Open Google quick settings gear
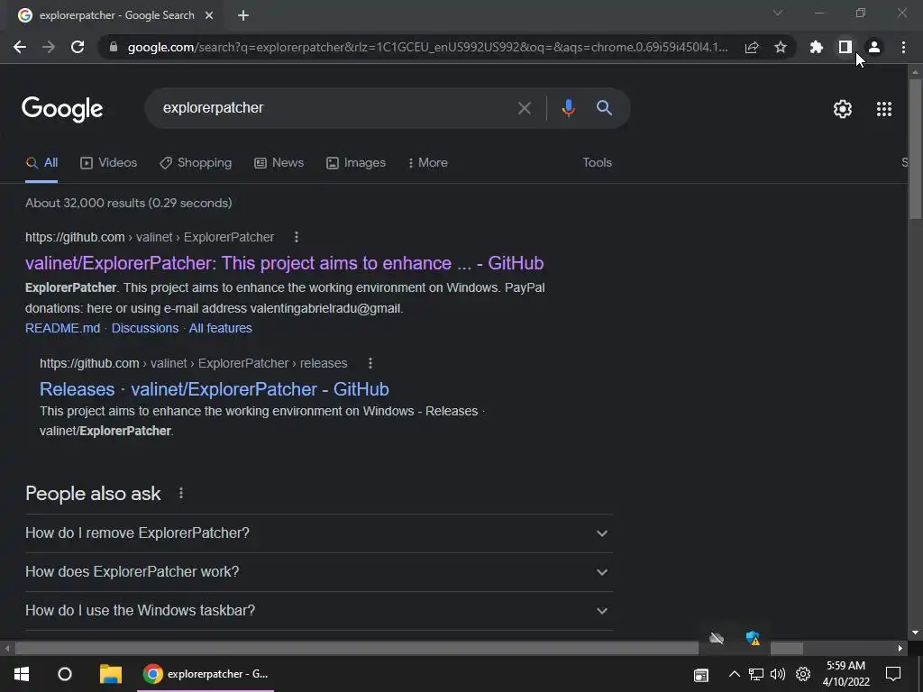The image size is (923, 692). pyautogui.click(x=843, y=109)
